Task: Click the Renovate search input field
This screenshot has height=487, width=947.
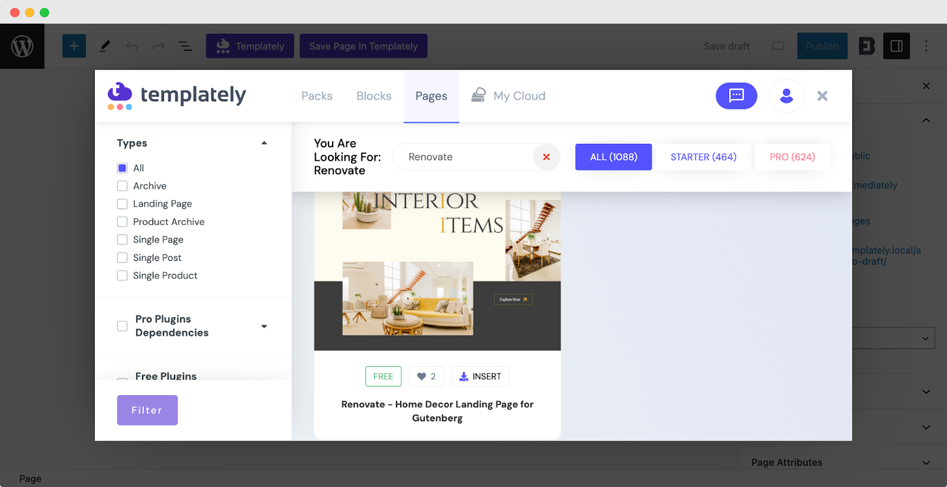Action: point(465,157)
